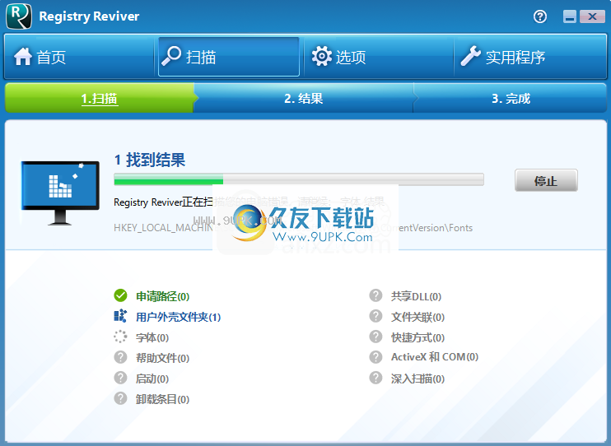Select the 文件关联(0) category text
The height and width of the screenshot is (446, 611).
click(417, 317)
